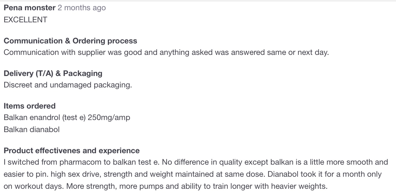Click the "Balkan dianabol" item line

[x=32, y=129]
